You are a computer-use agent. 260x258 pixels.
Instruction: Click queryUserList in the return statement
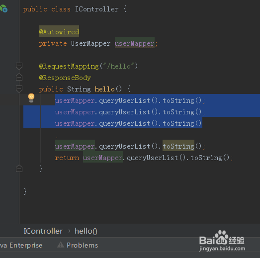click(x=153, y=158)
